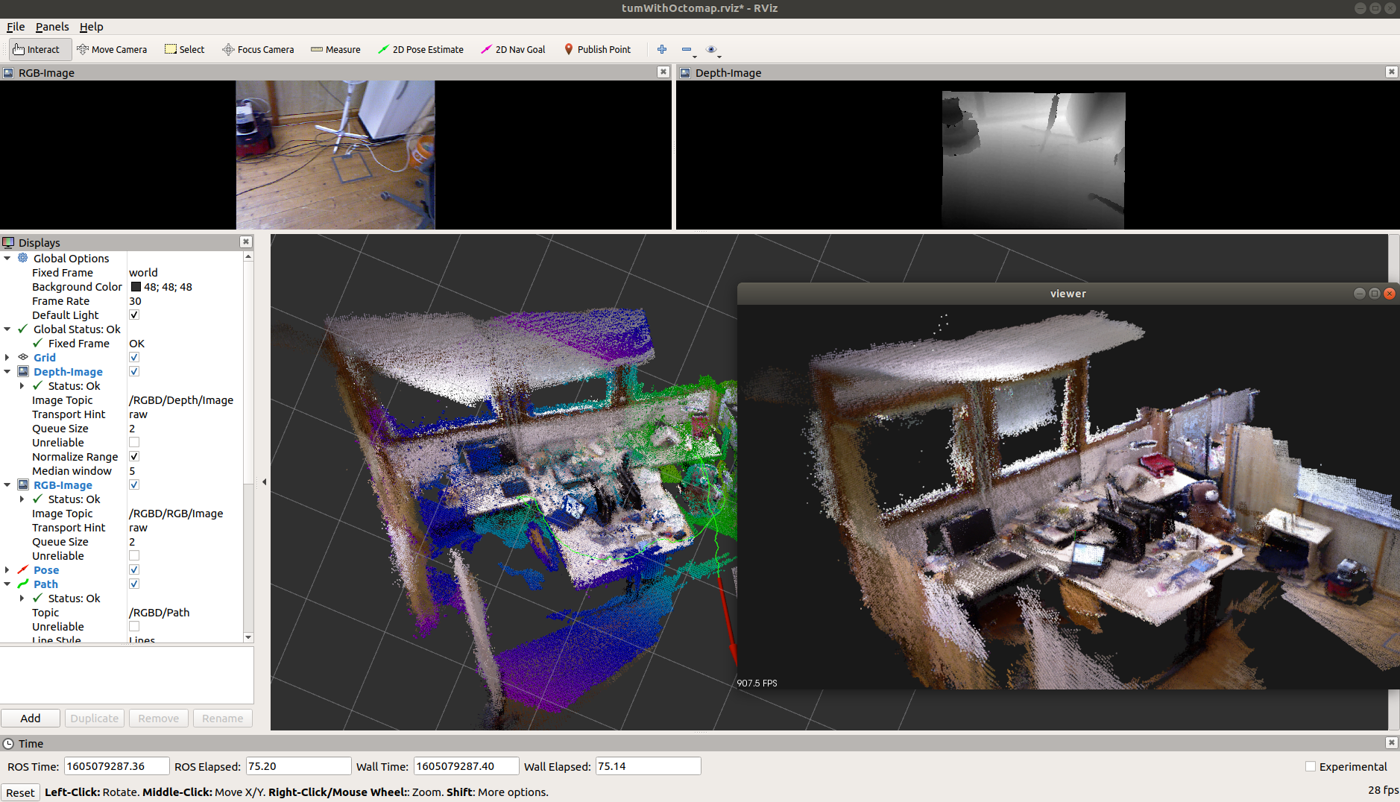Click the Displays panel vertical scrollbar
The width and height of the screenshot is (1400, 802).
[x=248, y=446]
